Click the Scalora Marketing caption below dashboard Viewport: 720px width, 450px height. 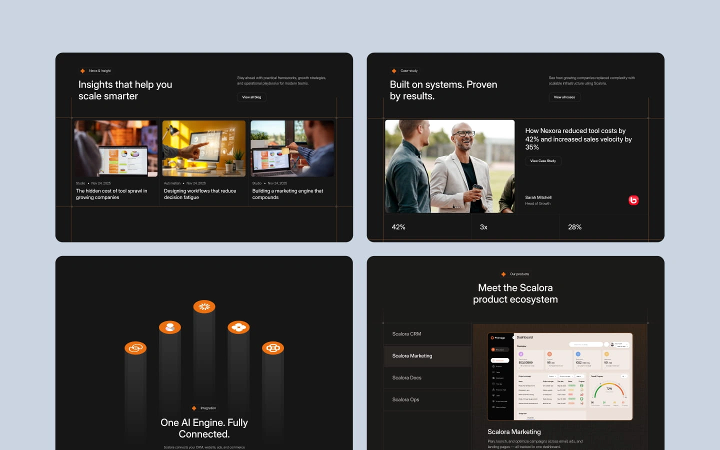pyautogui.click(x=514, y=432)
